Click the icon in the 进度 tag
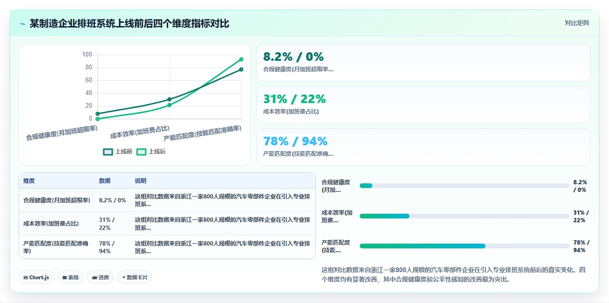The width and height of the screenshot is (609, 303). pos(95,277)
